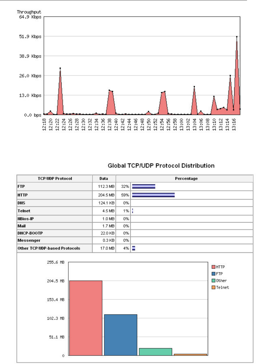The width and height of the screenshot is (256, 364).
Task: Select the HTTP protocol row label
Action: coord(23,195)
